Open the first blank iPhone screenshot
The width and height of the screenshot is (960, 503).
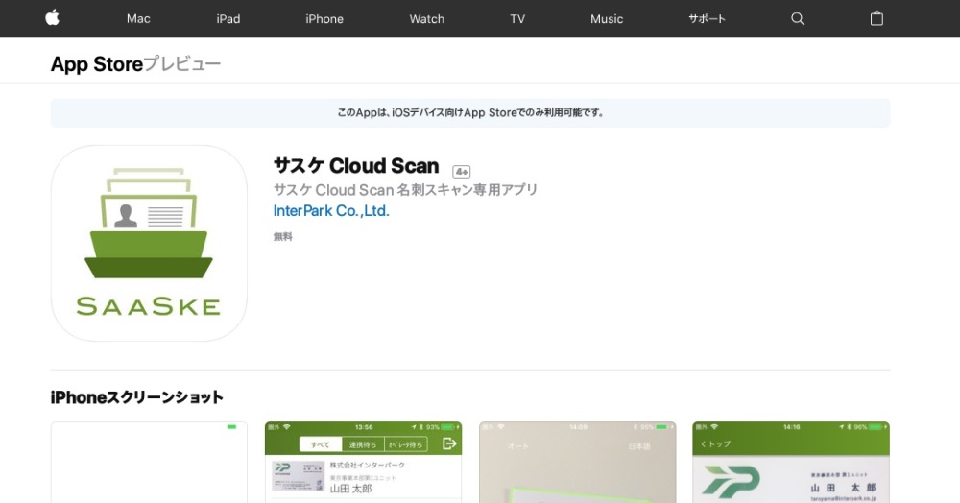pos(149,463)
